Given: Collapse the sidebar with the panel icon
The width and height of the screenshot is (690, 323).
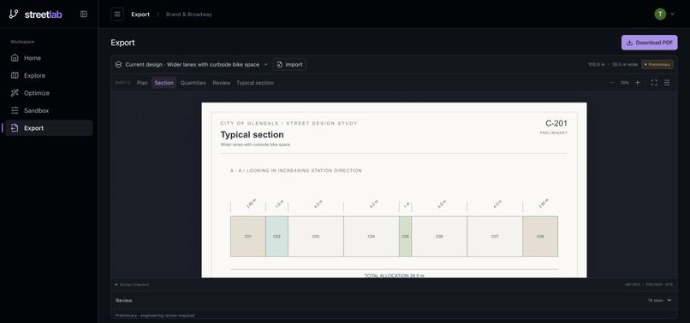Looking at the screenshot, I should click(84, 14).
